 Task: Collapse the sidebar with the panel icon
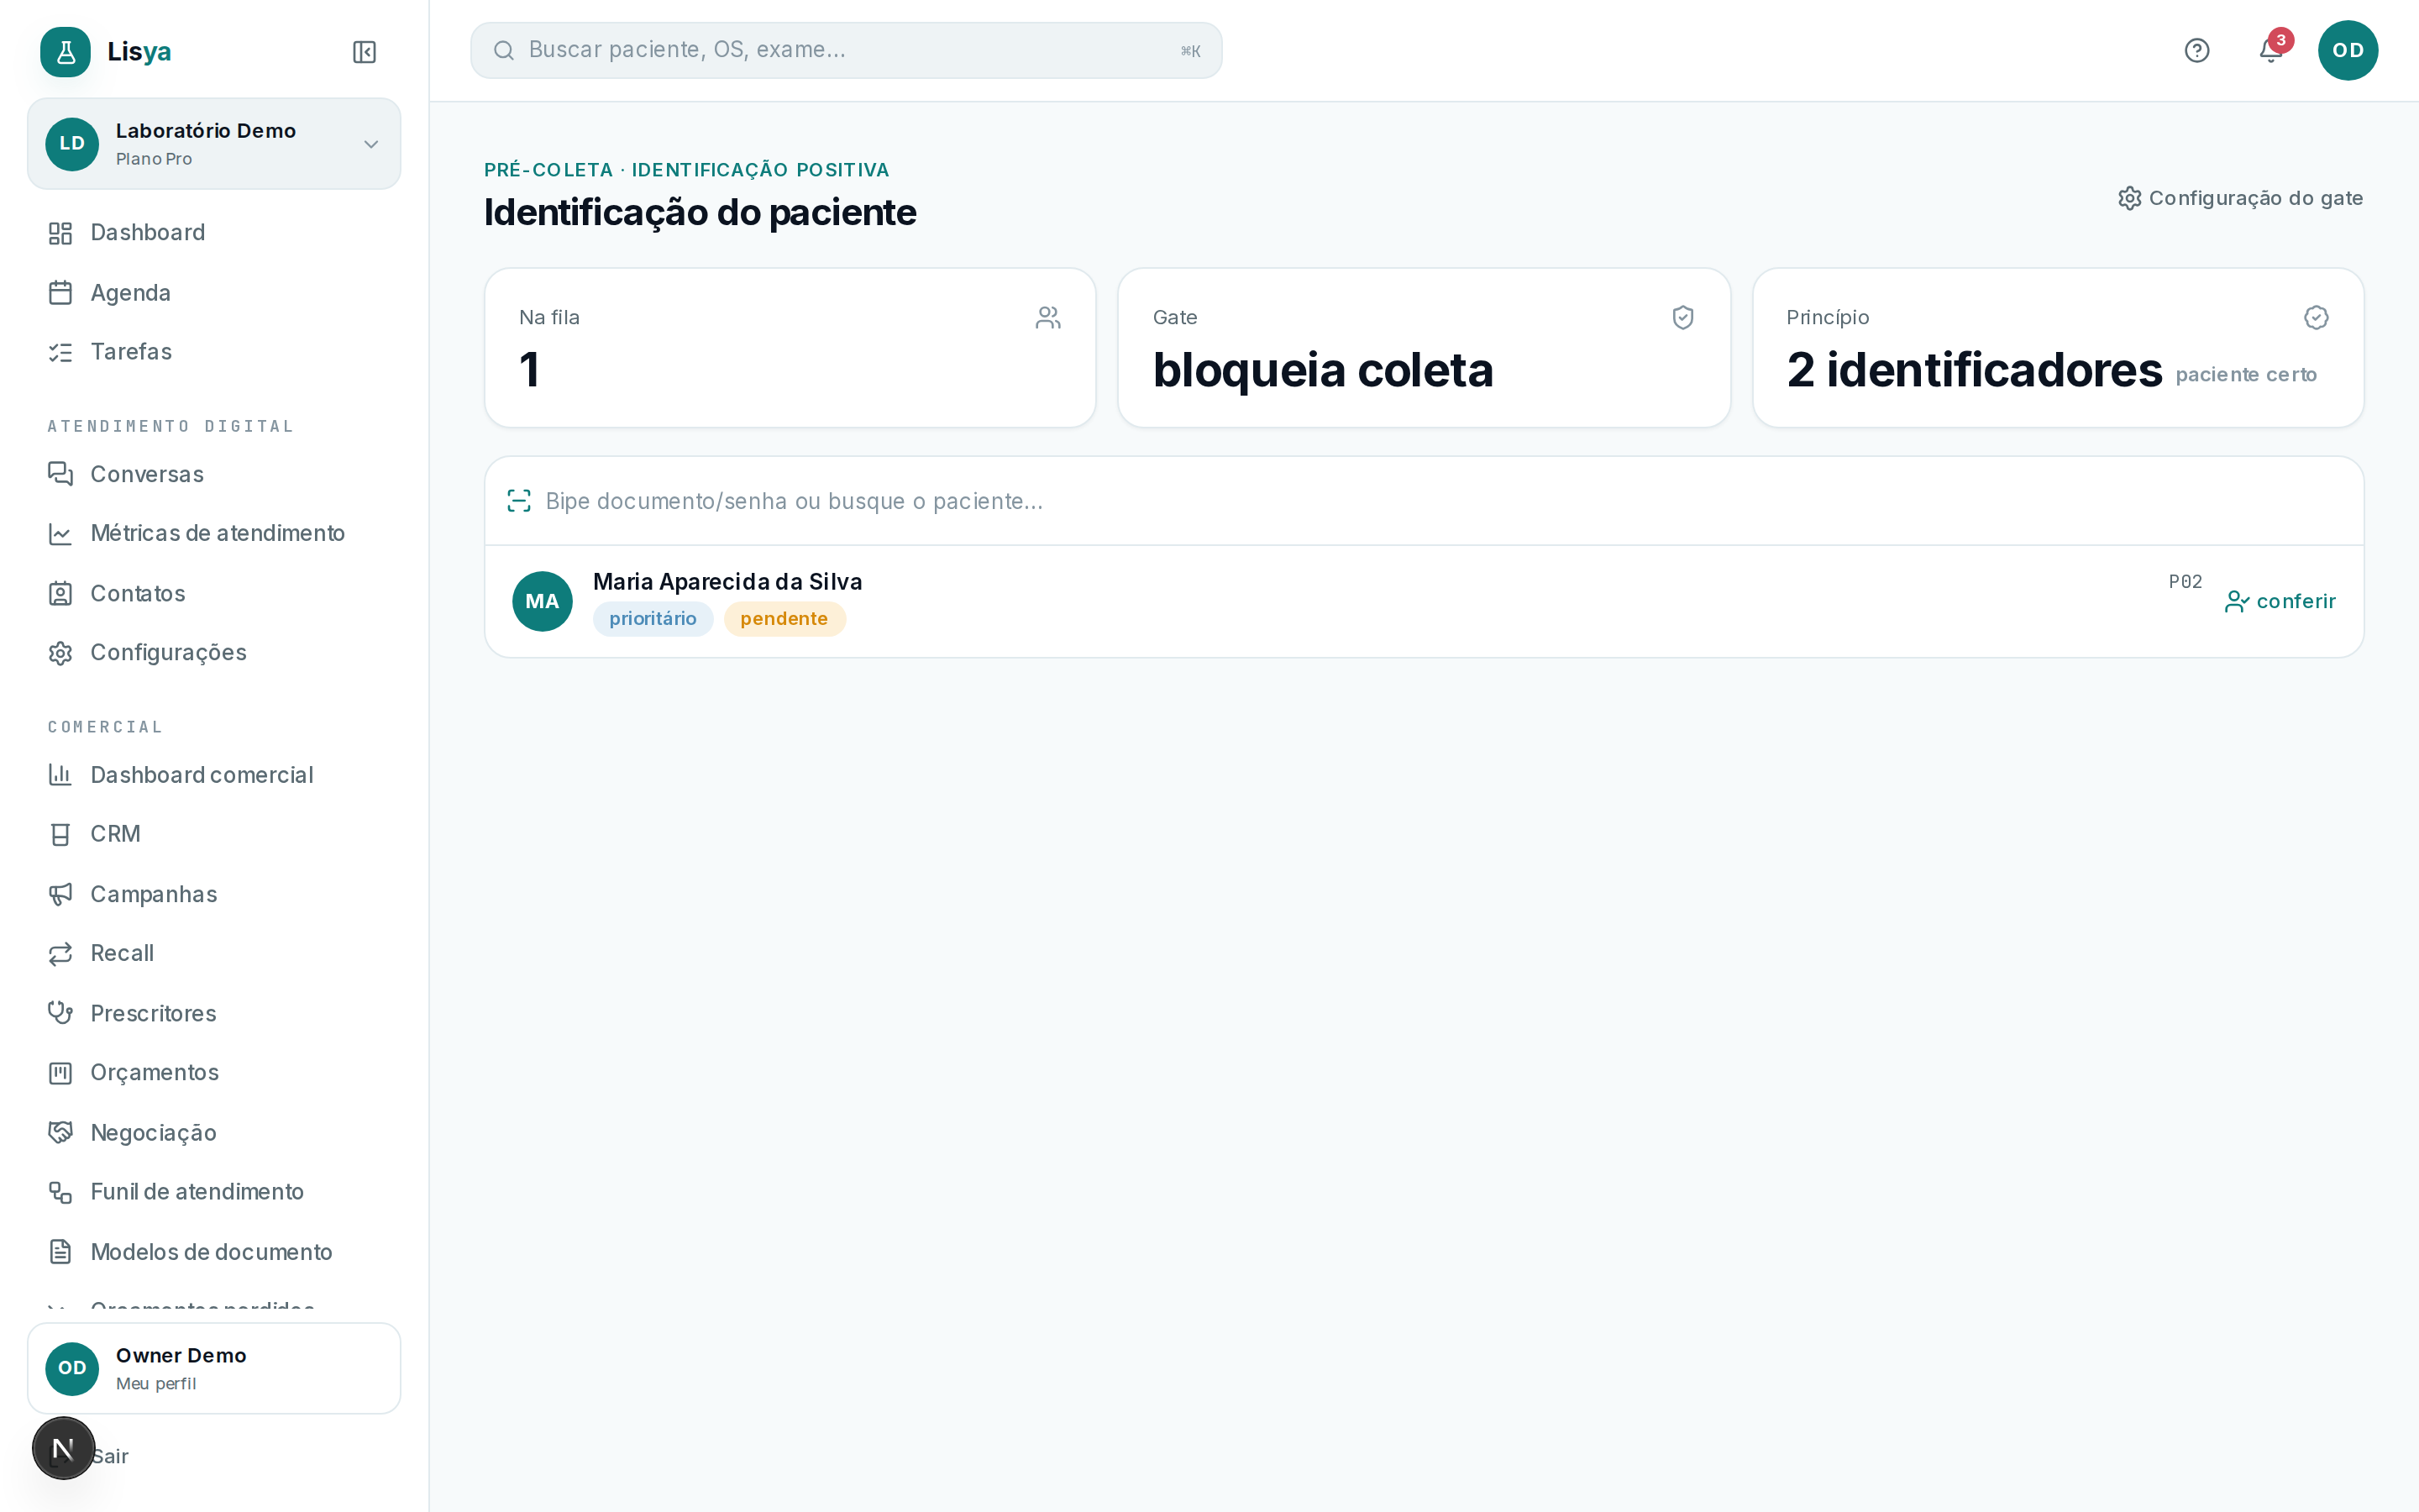(364, 52)
